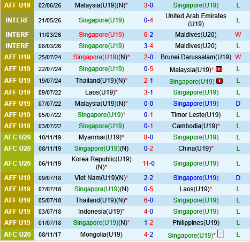Click Malaysia(U19)(N) in the 07/07/22 row
Image resolution: width=250 pixels, height=242 pixels.
(100, 104)
